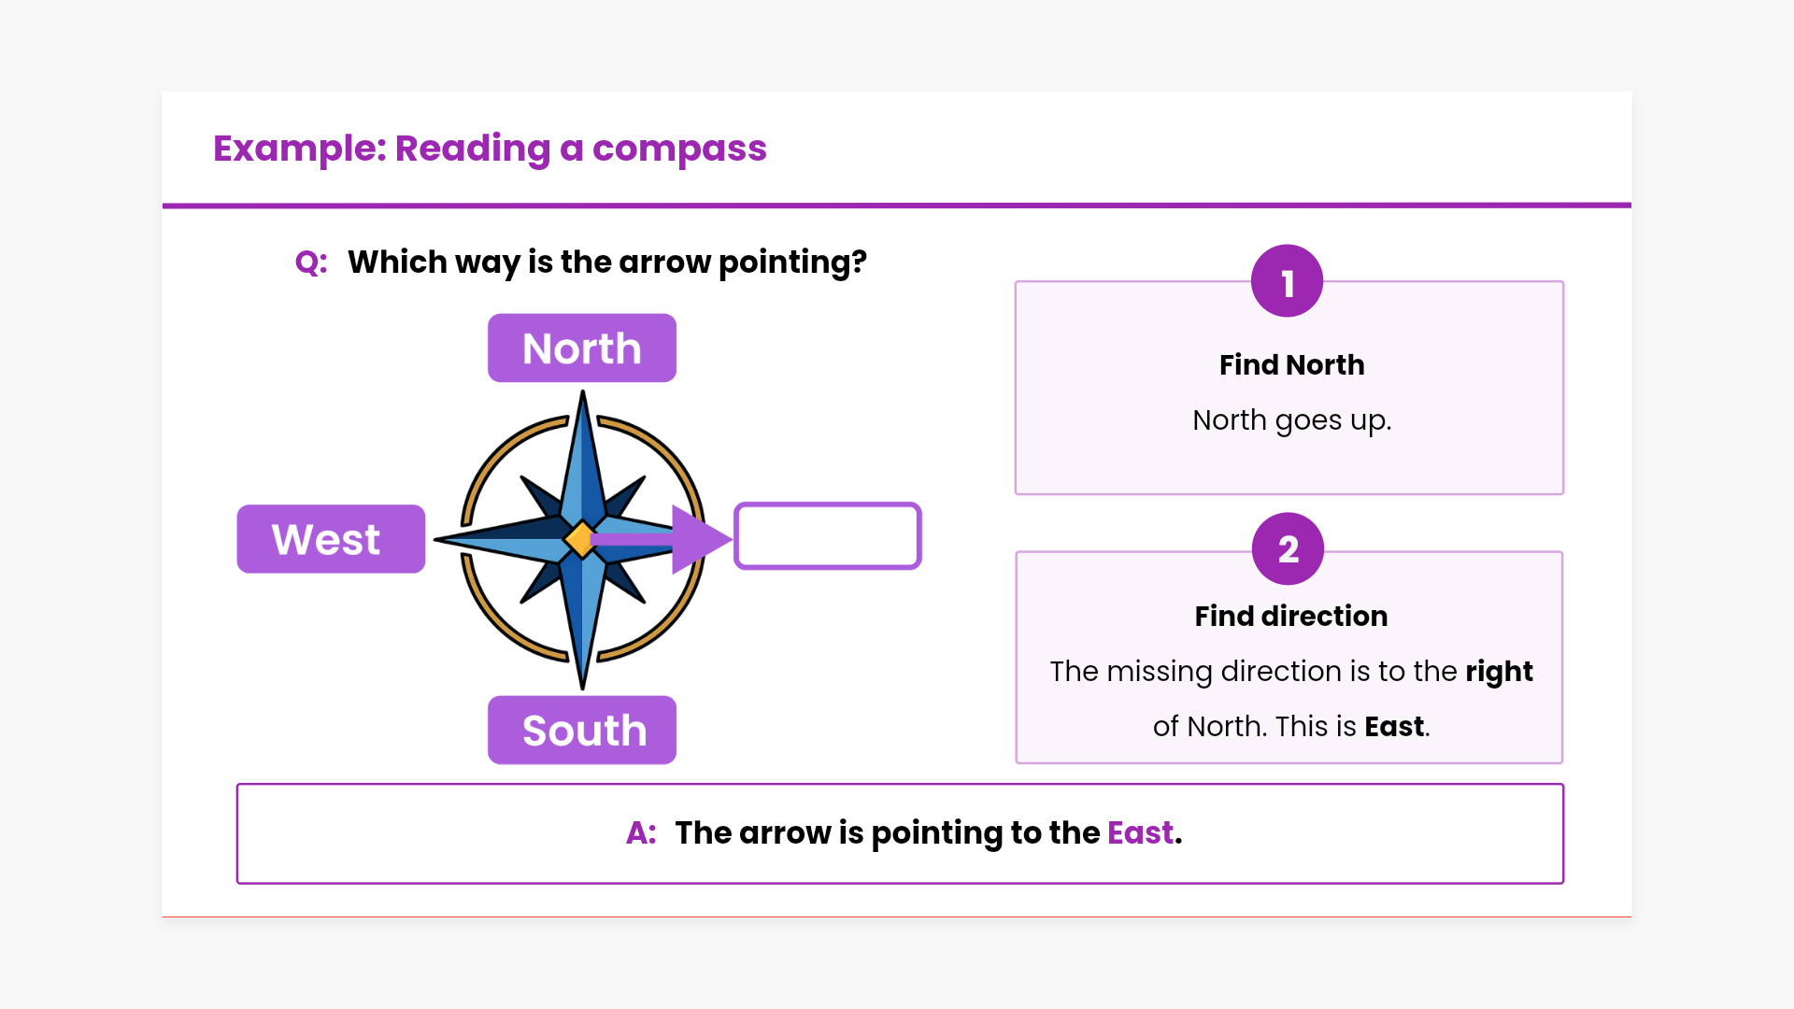The width and height of the screenshot is (1794, 1009).
Task: Click the empty direction box
Action: point(828,536)
